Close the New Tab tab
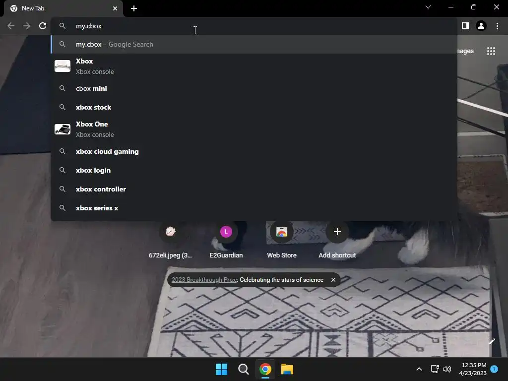This screenshot has width=508, height=381. 115,8
